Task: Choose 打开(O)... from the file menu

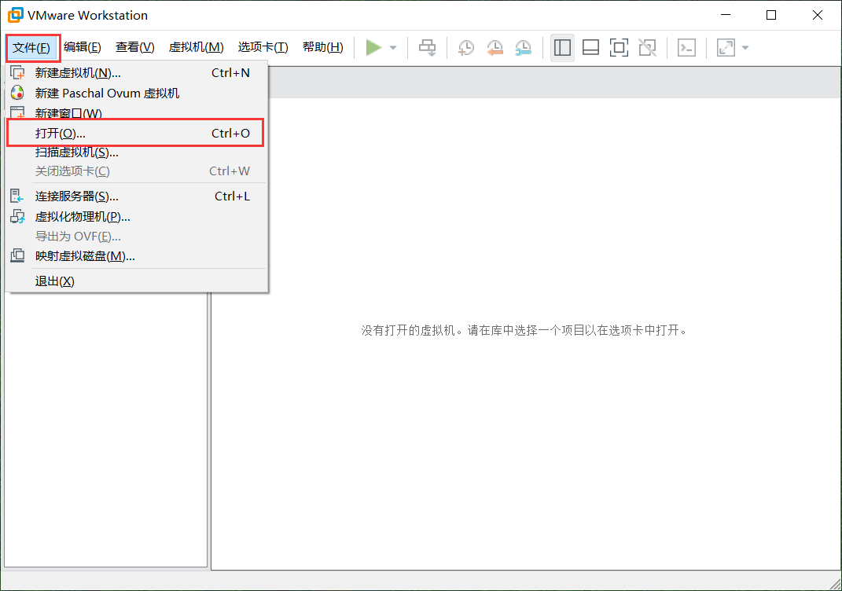Action: click(135, 133)
